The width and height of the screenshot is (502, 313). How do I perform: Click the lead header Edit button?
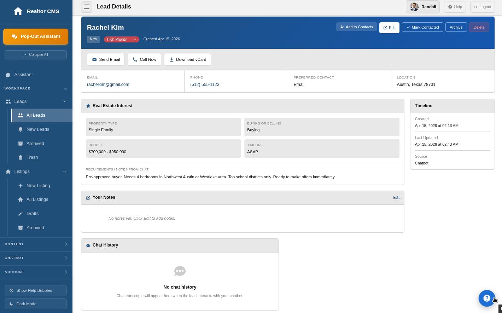tap(389, 28)
